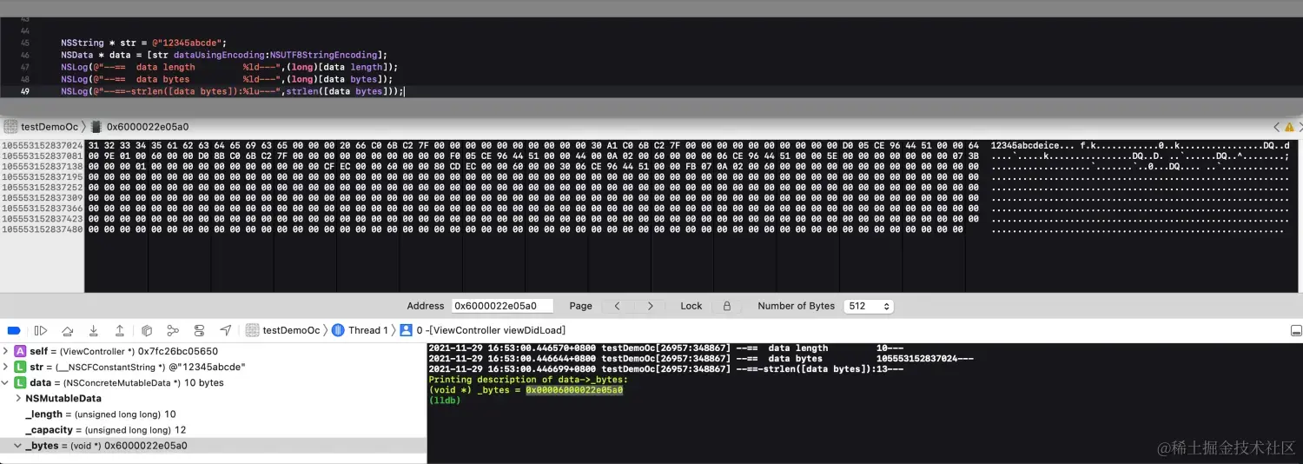The width and height of the screenshot is (1303, 464).
Task: Open the Number of Bytes dropdown
Action: [869, 306]
